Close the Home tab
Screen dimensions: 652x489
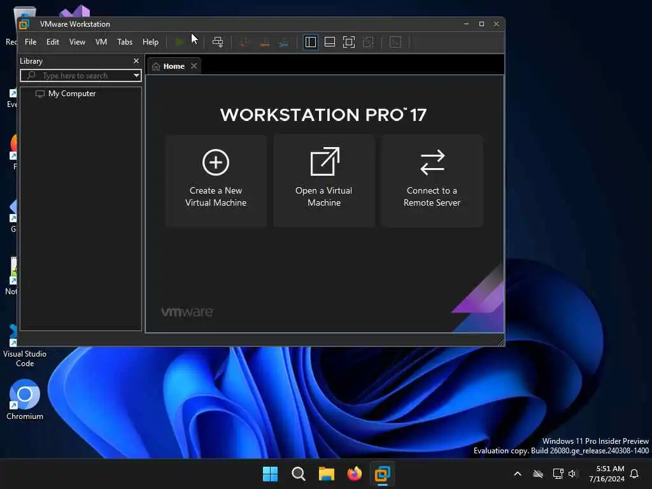194,66
